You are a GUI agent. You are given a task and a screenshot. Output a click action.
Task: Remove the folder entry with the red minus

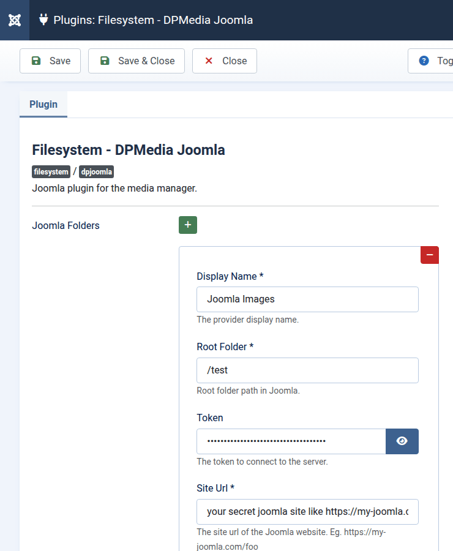pyautogui.click(x=429, y=255)
